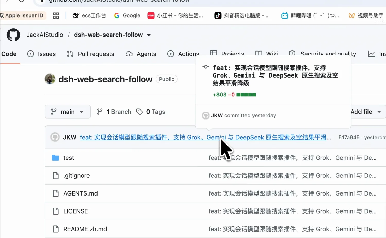Image resolution: width=386 pixels, height=238 pixels.
Task: Click the JKW avatar in the commit row
Action: pos(55,137)
